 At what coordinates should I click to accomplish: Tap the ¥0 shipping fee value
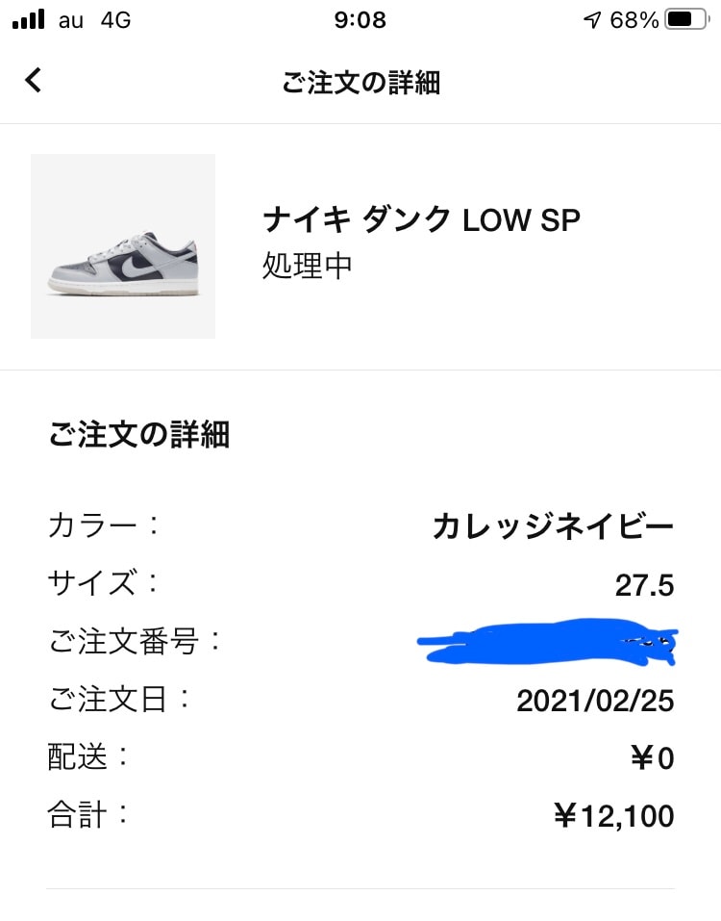pyautogui.click(x=652, y=759)
